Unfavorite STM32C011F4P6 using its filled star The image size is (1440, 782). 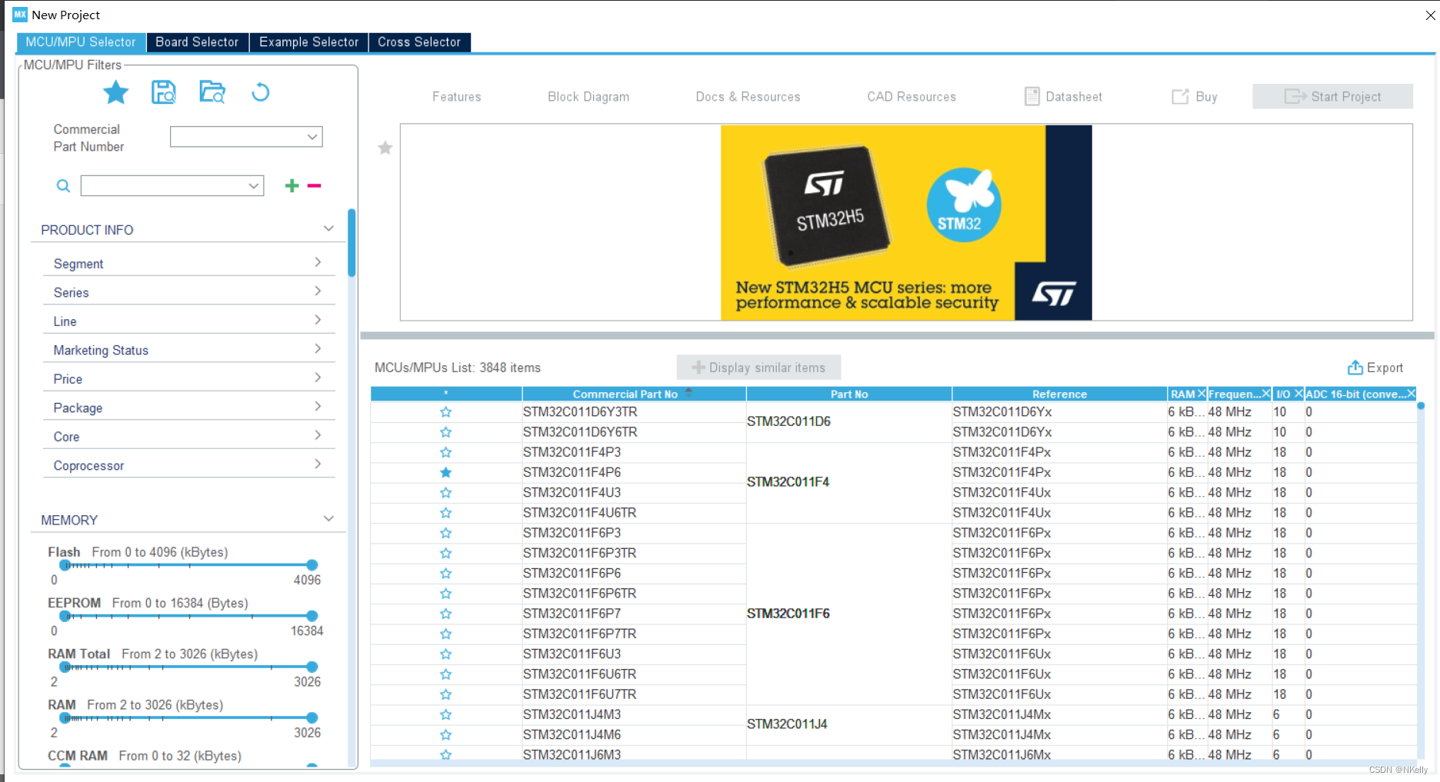[445, 472]
